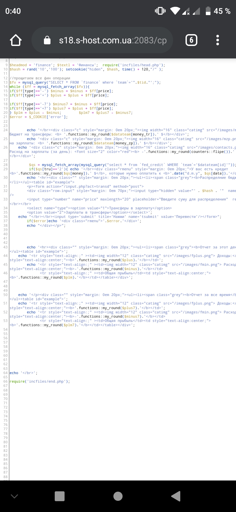Tap the 0:40 clock in status bar
This screenshot has height=512, width=236.
(13, 11)
